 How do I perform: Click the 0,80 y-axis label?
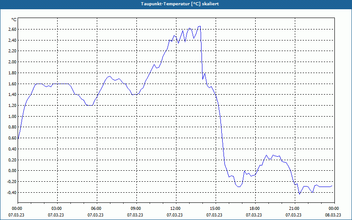pyautogui.click(x=12, y=127)
